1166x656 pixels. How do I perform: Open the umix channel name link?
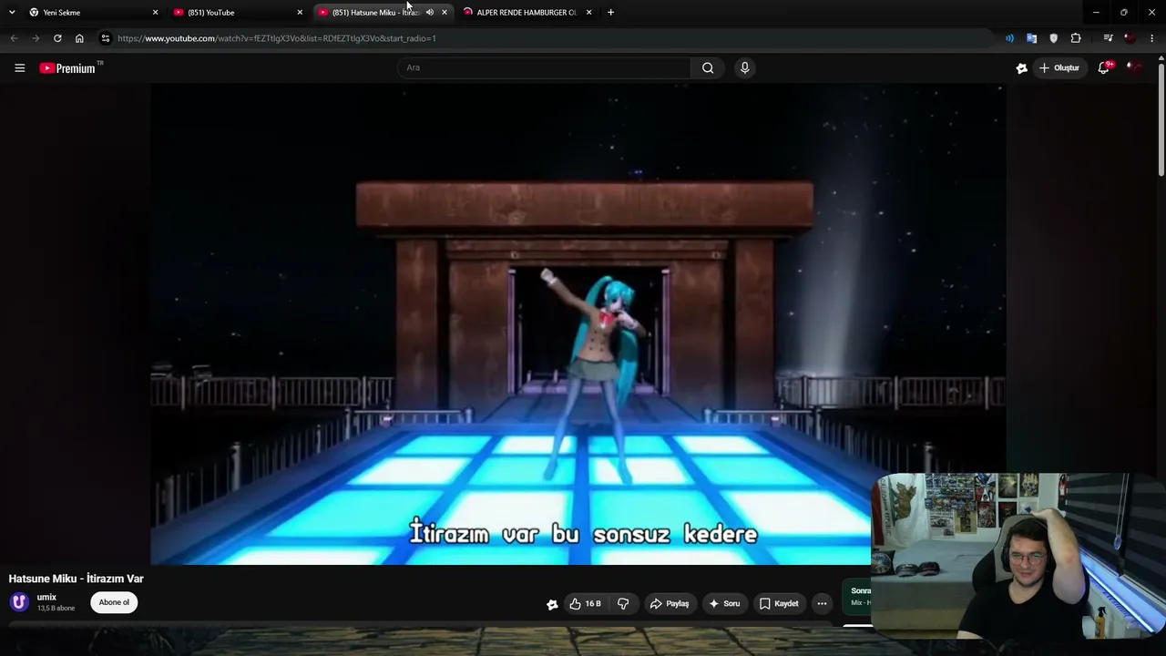[46, 598]
